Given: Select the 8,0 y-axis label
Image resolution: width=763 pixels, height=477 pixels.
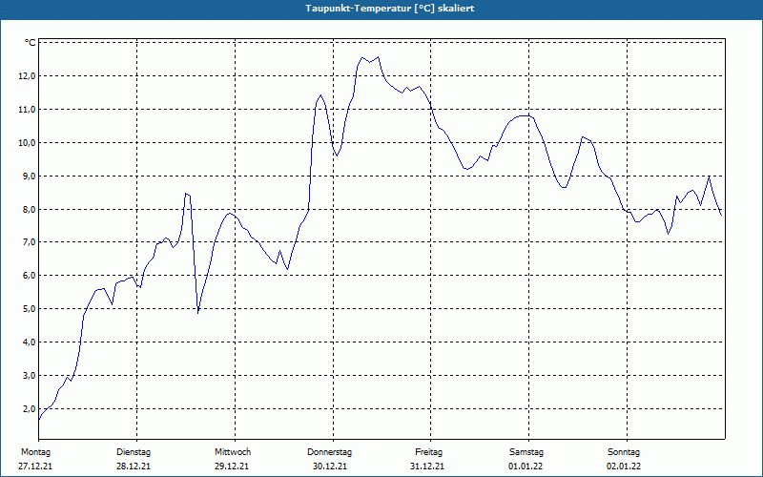Looking at the screenshot, I should click(x=29, y=209).
